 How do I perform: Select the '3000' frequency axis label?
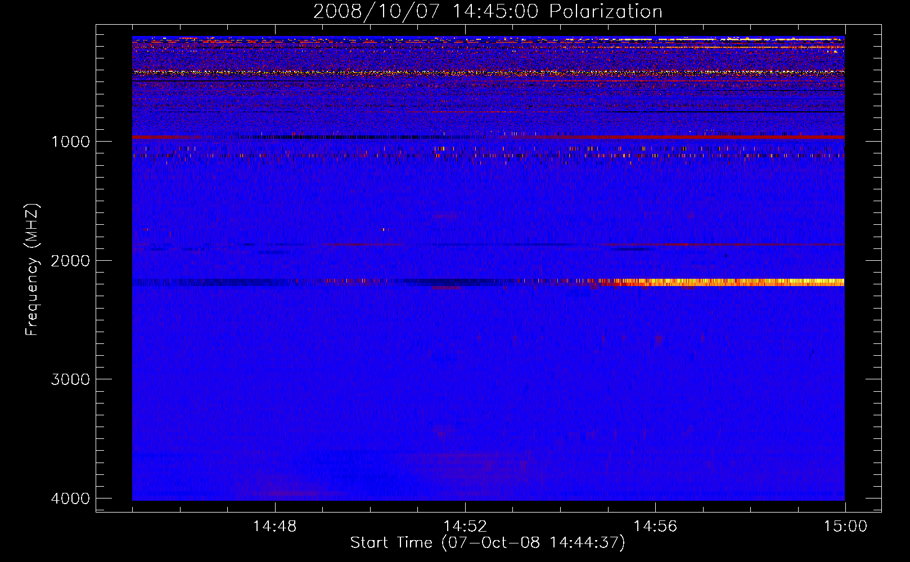pos(70,379)
